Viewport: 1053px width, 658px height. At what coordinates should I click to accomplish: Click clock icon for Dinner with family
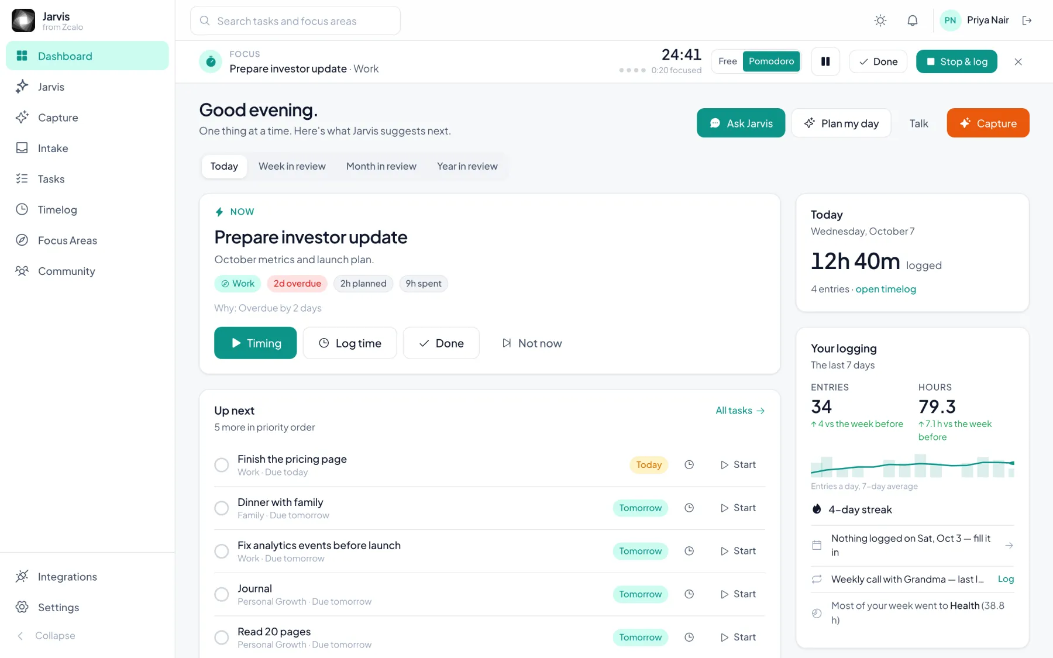689,508
